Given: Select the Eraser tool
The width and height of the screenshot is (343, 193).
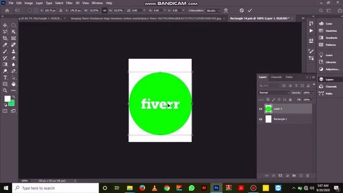Looking at the screenshot, I should [x=13, y=58].
